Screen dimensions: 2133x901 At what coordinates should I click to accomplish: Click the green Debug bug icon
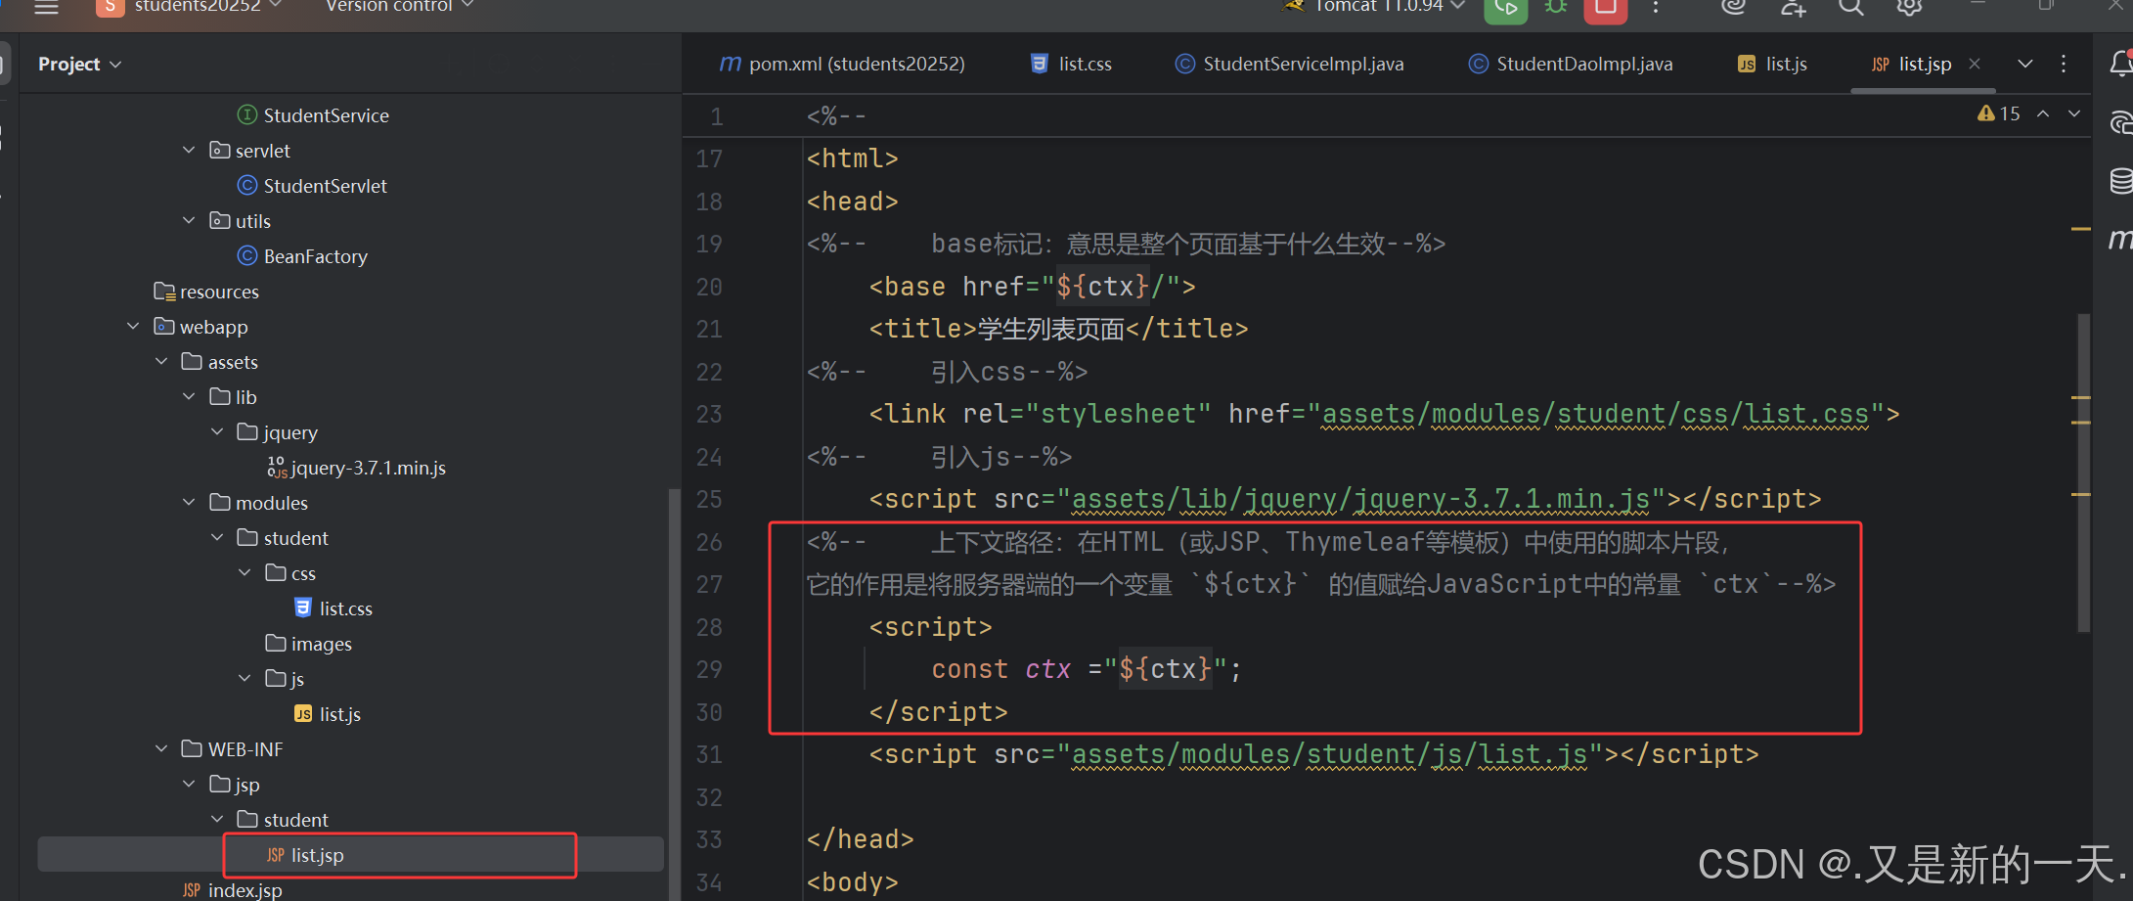[1556, 7]
